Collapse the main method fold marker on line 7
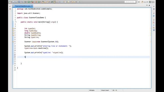Screen dimensions: 164x92 coord(16,22)
